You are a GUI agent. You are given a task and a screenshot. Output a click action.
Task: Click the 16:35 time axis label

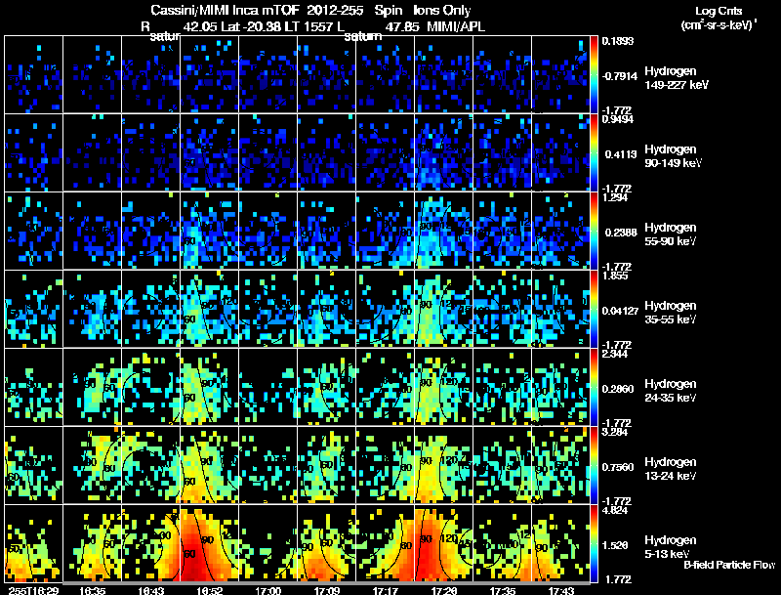coord(92,590)
